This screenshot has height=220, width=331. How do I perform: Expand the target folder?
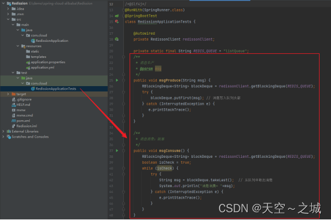point(8,94)
